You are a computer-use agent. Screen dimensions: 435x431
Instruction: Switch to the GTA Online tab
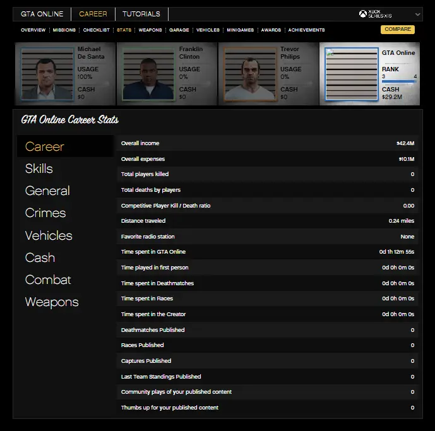click(42, 14)
